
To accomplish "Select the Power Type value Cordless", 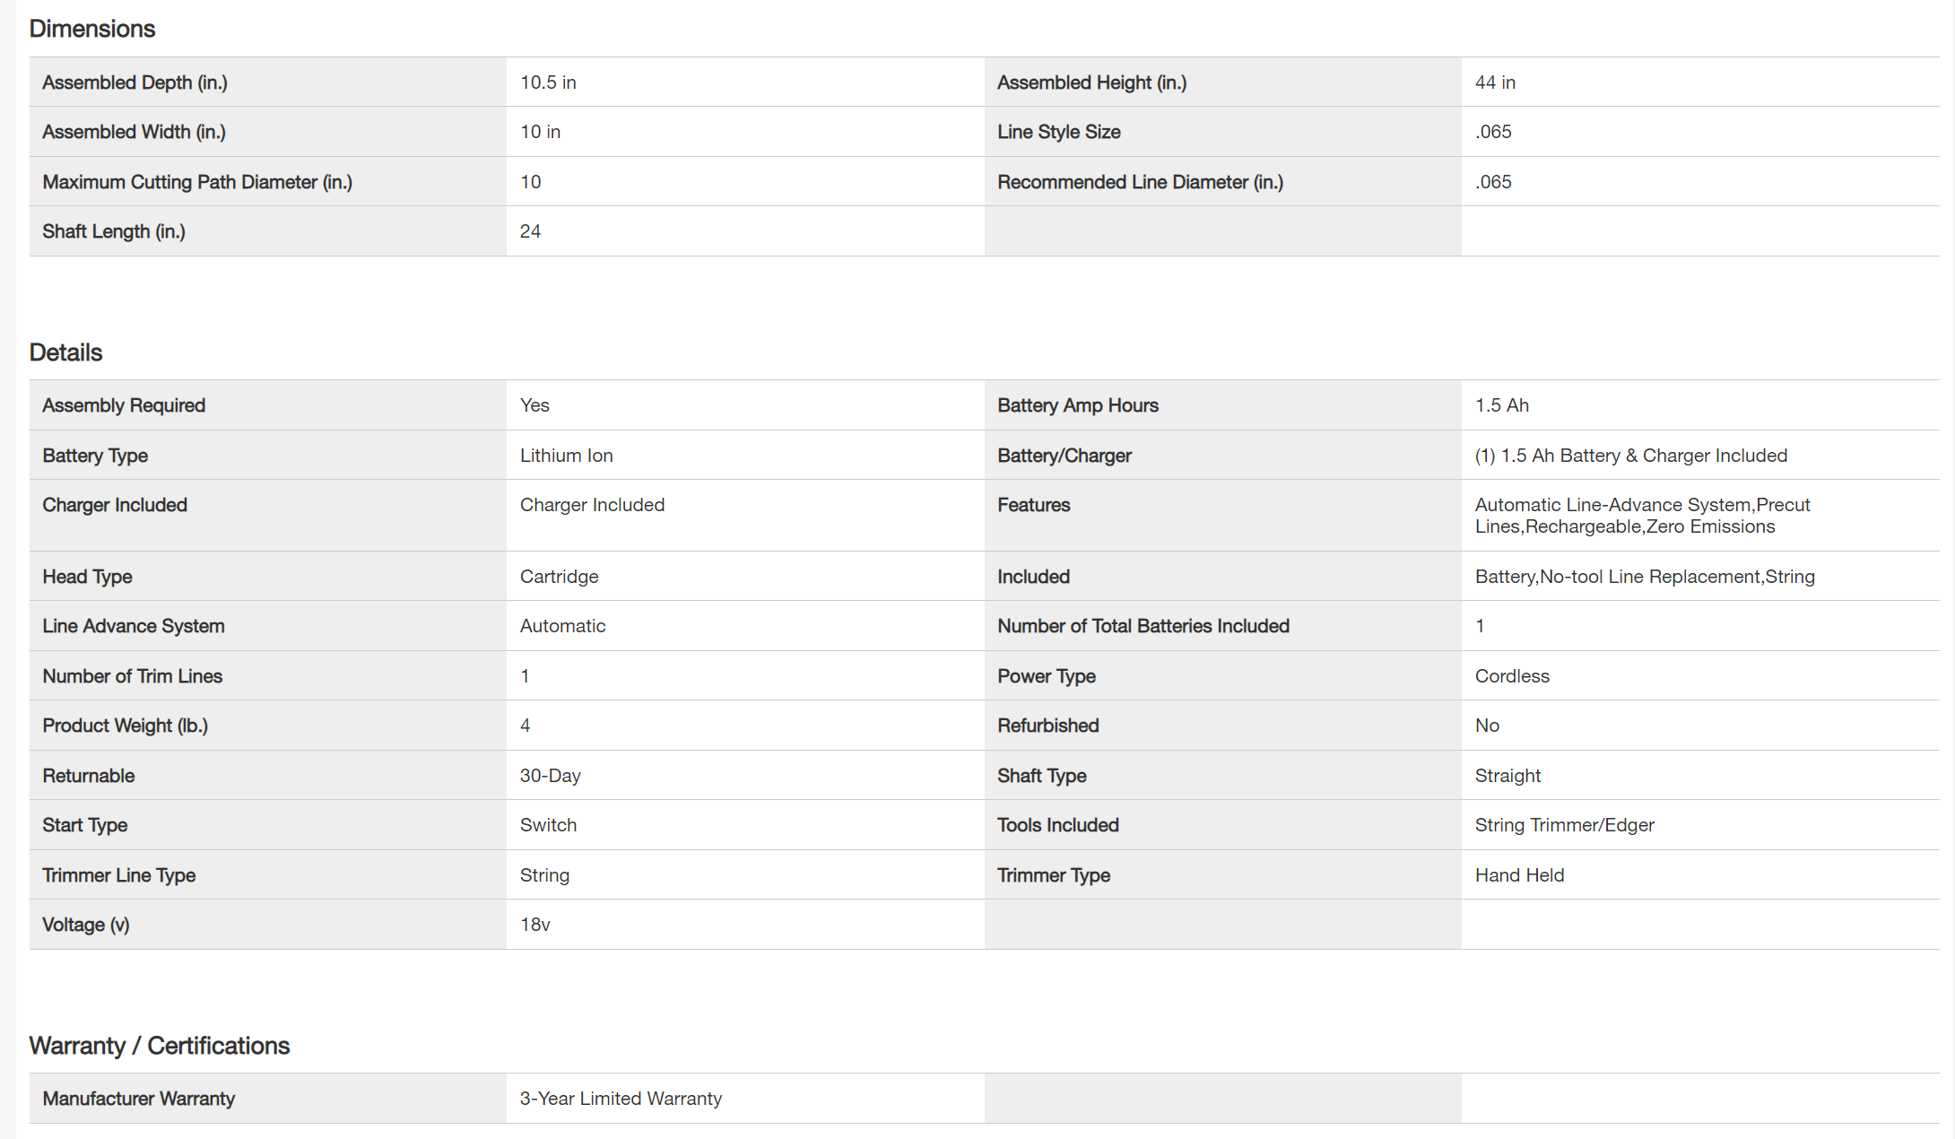I will tap(1511, 676).
